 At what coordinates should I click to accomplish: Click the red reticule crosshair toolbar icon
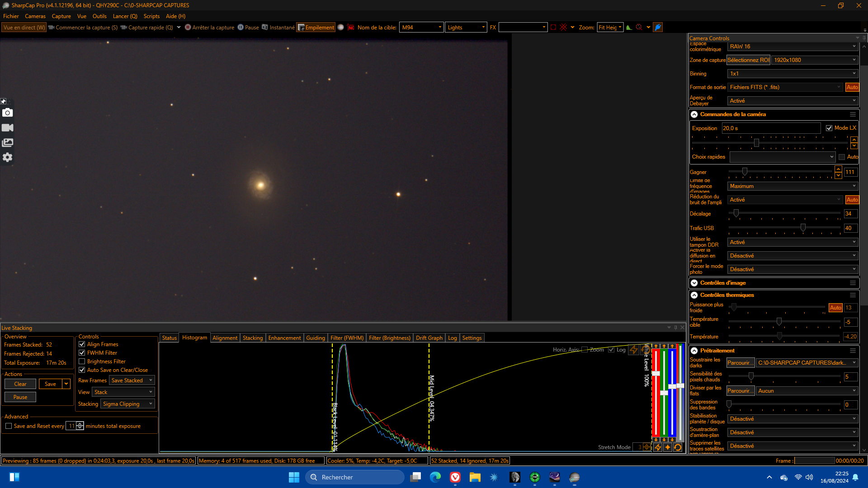(x=563, y=27)
